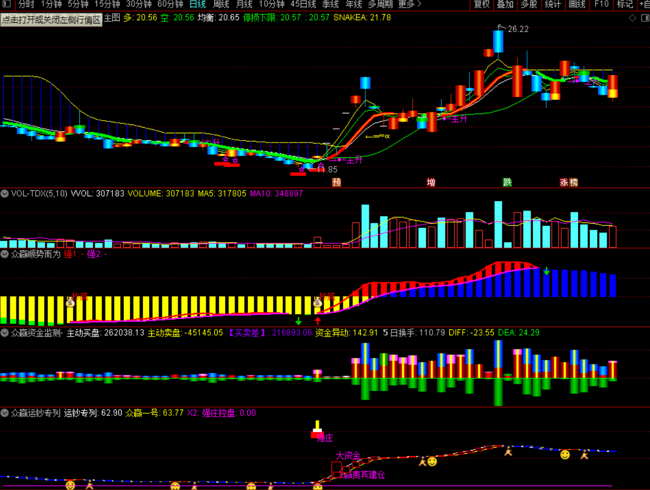The width and height of the screenshot is (650, 490).
Task: Open the F10 company info
Action: [x=601, y=4]
